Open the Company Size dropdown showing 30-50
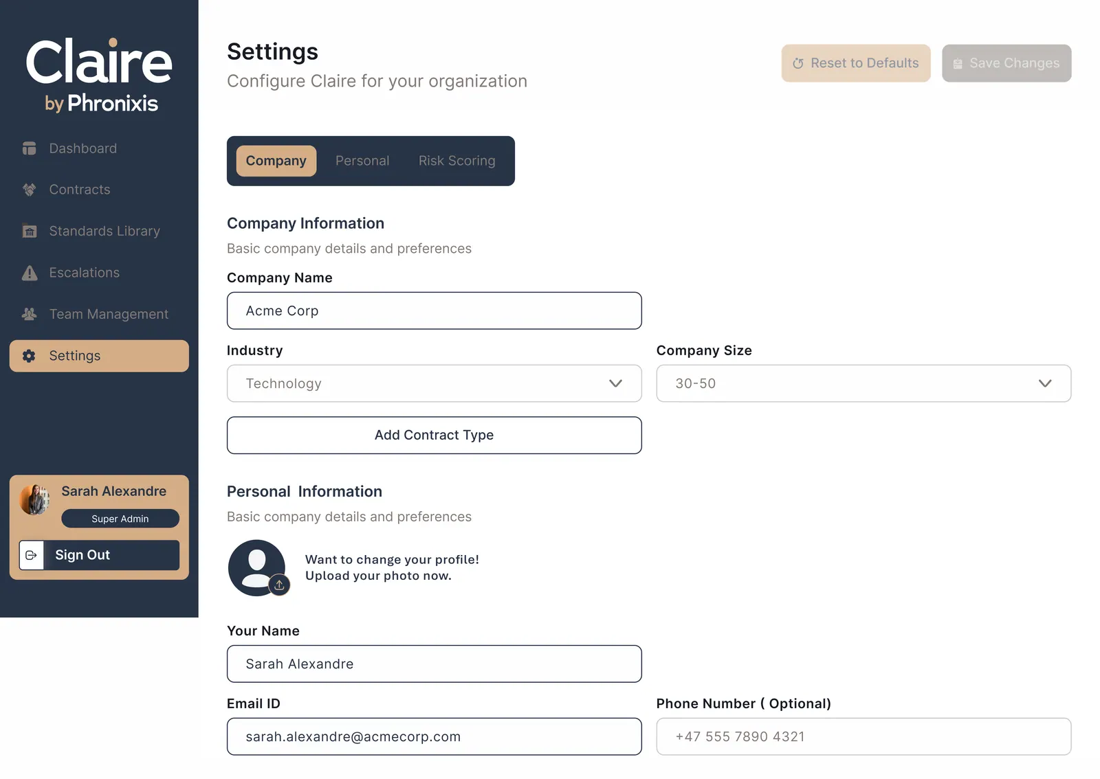 pos(863,383)
